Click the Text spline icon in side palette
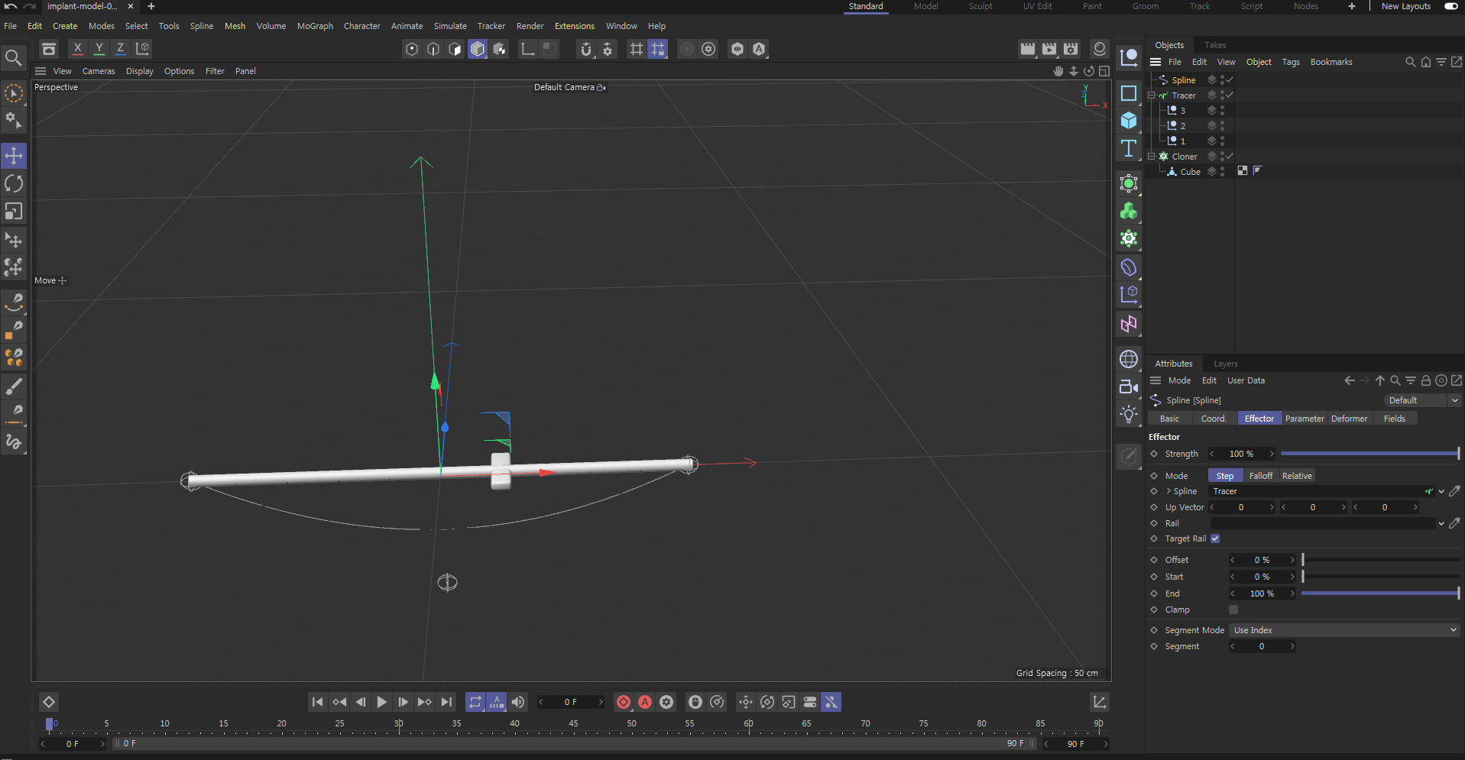1465x760 pixels. point(1129,148)
